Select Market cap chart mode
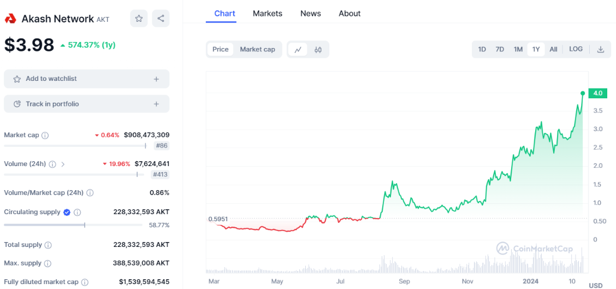The height and width of the screenshot is (289, 616). (258, 50)
